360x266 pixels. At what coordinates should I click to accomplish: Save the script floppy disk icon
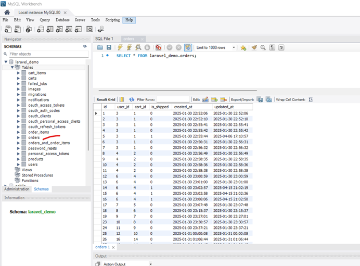point(109,47)
